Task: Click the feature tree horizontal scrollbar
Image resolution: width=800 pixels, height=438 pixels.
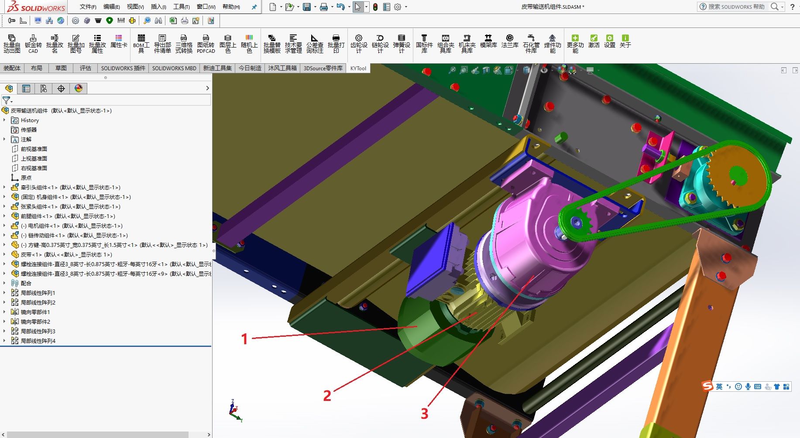Action: coord(98,435)
